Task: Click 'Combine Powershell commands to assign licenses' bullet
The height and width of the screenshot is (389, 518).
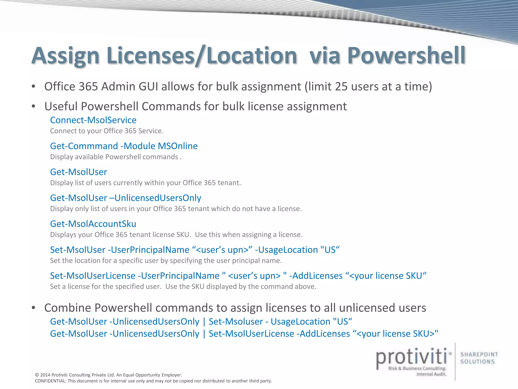Action: (235, 308)
